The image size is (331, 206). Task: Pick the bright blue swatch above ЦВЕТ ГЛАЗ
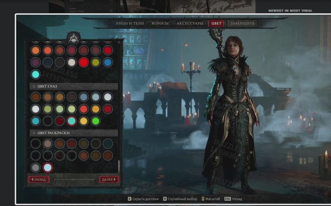[108, 62]
